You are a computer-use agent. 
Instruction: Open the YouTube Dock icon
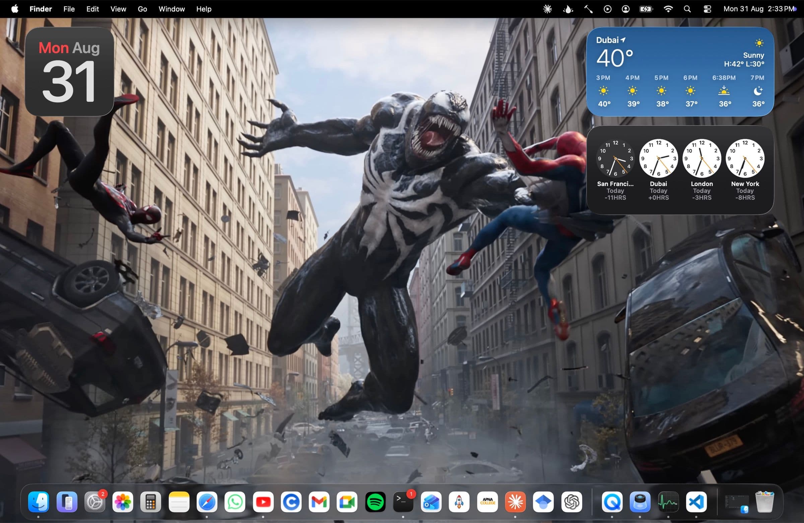[263, 502]
